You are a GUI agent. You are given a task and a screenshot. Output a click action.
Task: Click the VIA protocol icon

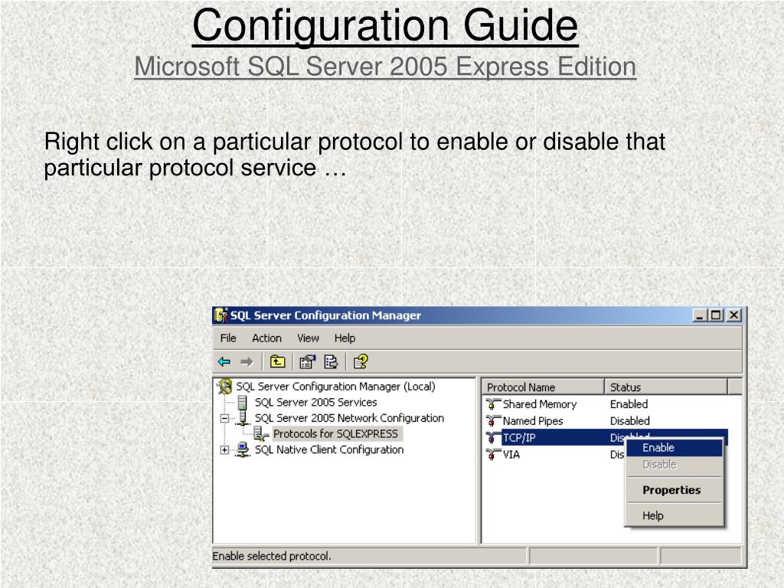[494, 455]
